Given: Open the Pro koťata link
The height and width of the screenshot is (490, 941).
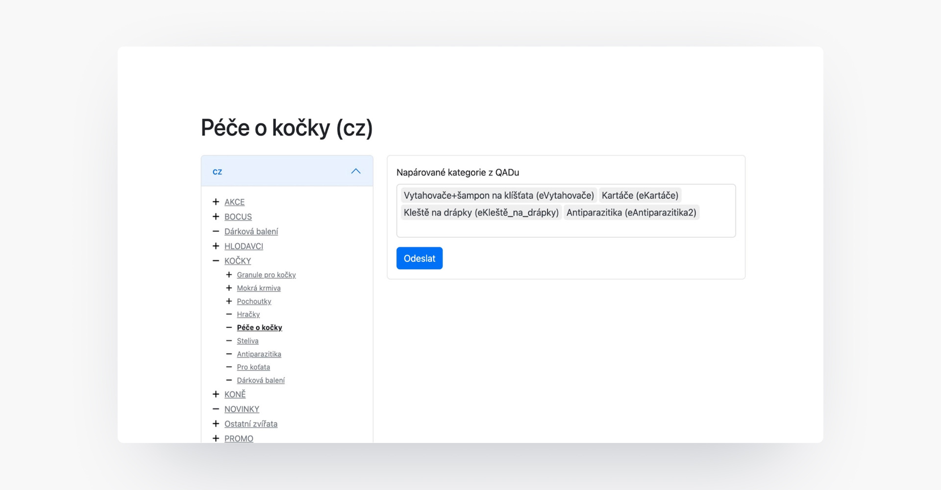Looking at the screenshot, I should click(253, 367).
